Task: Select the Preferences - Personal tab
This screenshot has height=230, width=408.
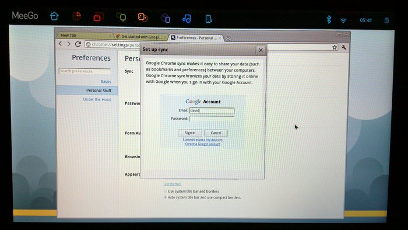Action: (196, 38)
